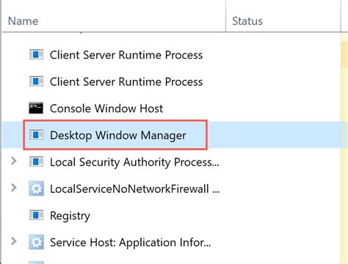
Task: Click the Console Window Host terminal icon
Action: (x=36, y=108)
